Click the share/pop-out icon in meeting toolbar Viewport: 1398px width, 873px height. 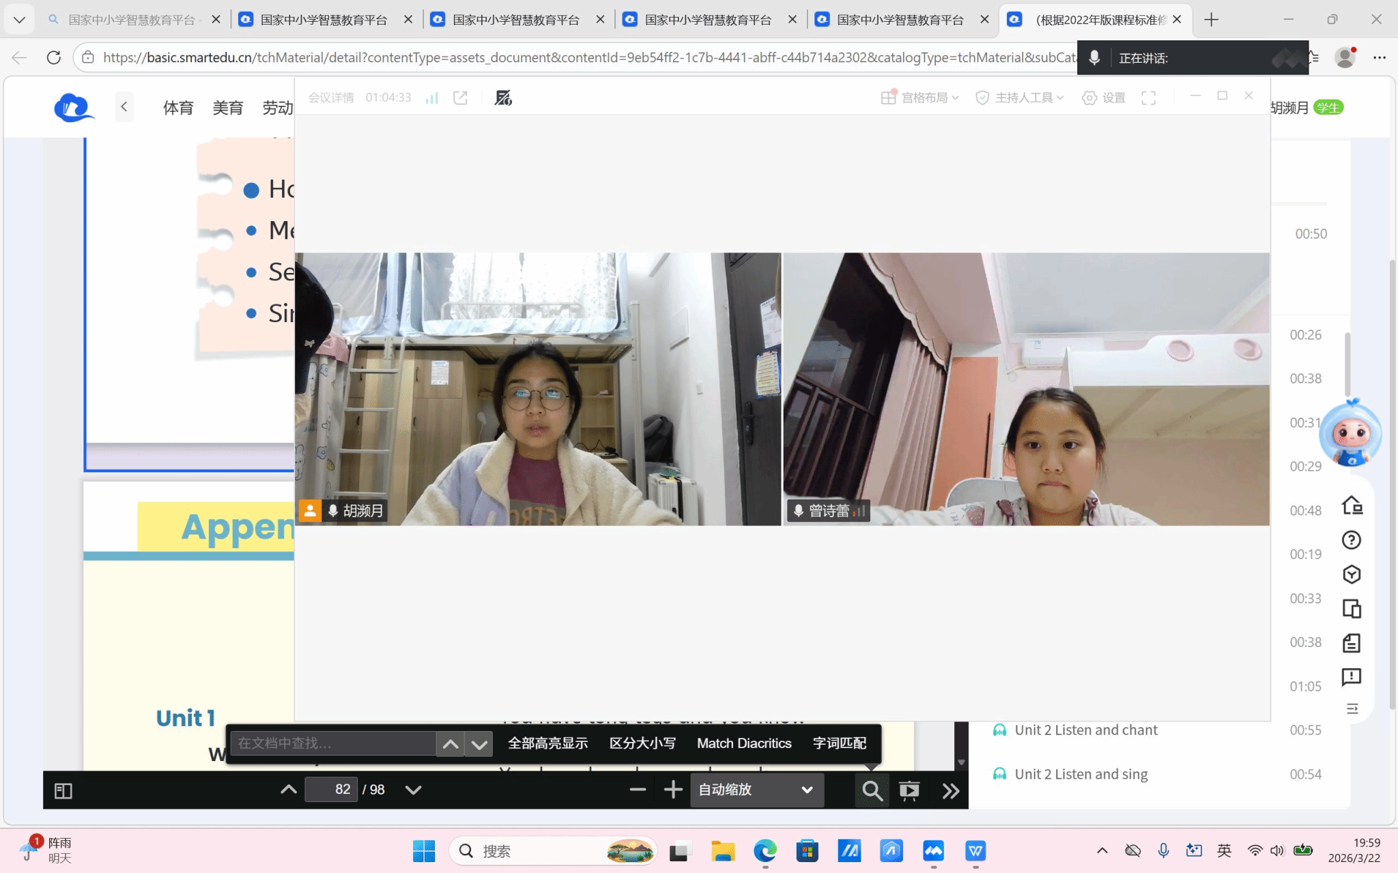(461, 98)
